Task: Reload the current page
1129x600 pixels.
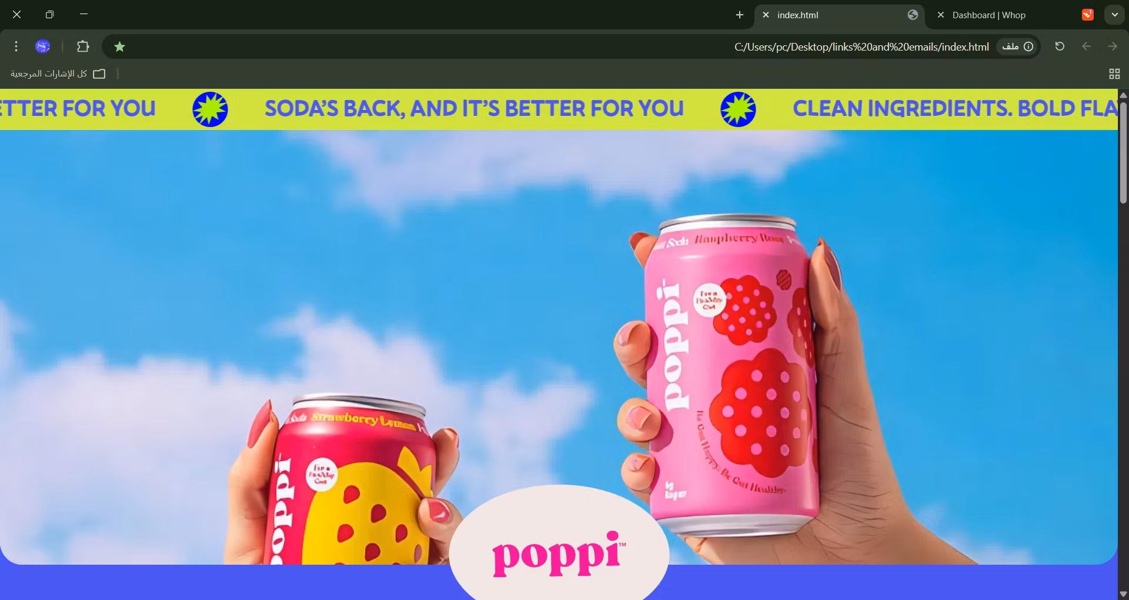Action: pyautogui.click(x=1060, y=46)
